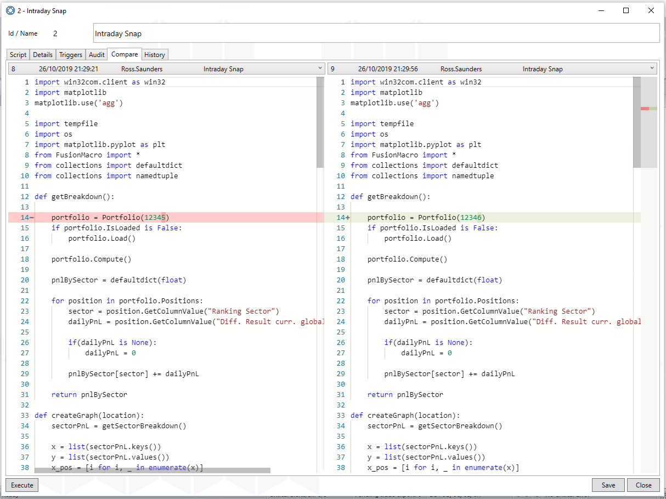Click 'import win32com.client as win32' in left pane
Screen dimensions: 666x499
point(100,82)
